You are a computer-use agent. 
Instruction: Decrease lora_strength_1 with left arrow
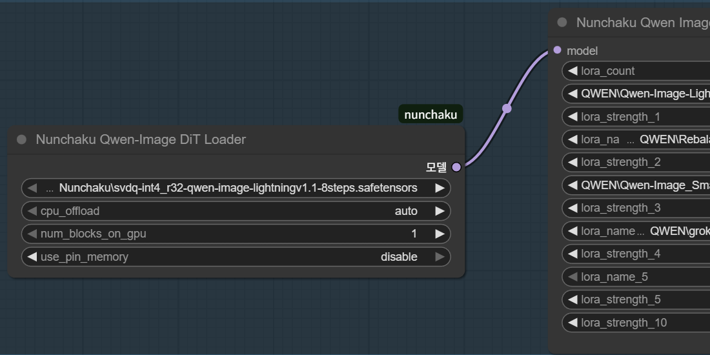pyautogui.click(x=573, y=117)
